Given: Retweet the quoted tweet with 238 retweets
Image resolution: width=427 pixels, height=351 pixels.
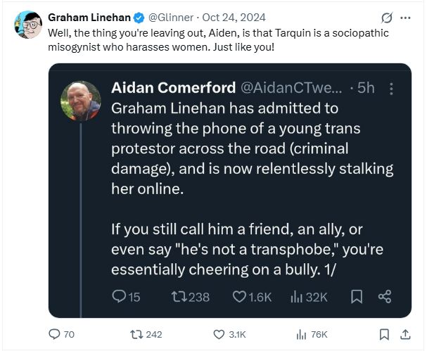Looking at the screenshot, I should coord(179,297).
